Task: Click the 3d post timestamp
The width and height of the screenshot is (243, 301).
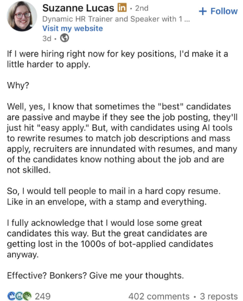Action: click(47, 38)
